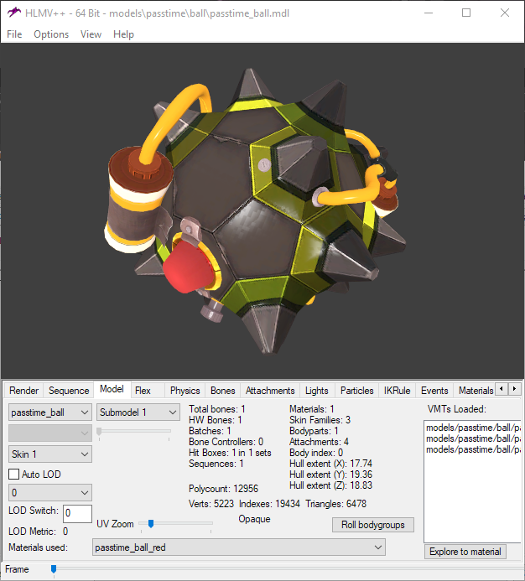Click the Opaque label

(254, 519)
